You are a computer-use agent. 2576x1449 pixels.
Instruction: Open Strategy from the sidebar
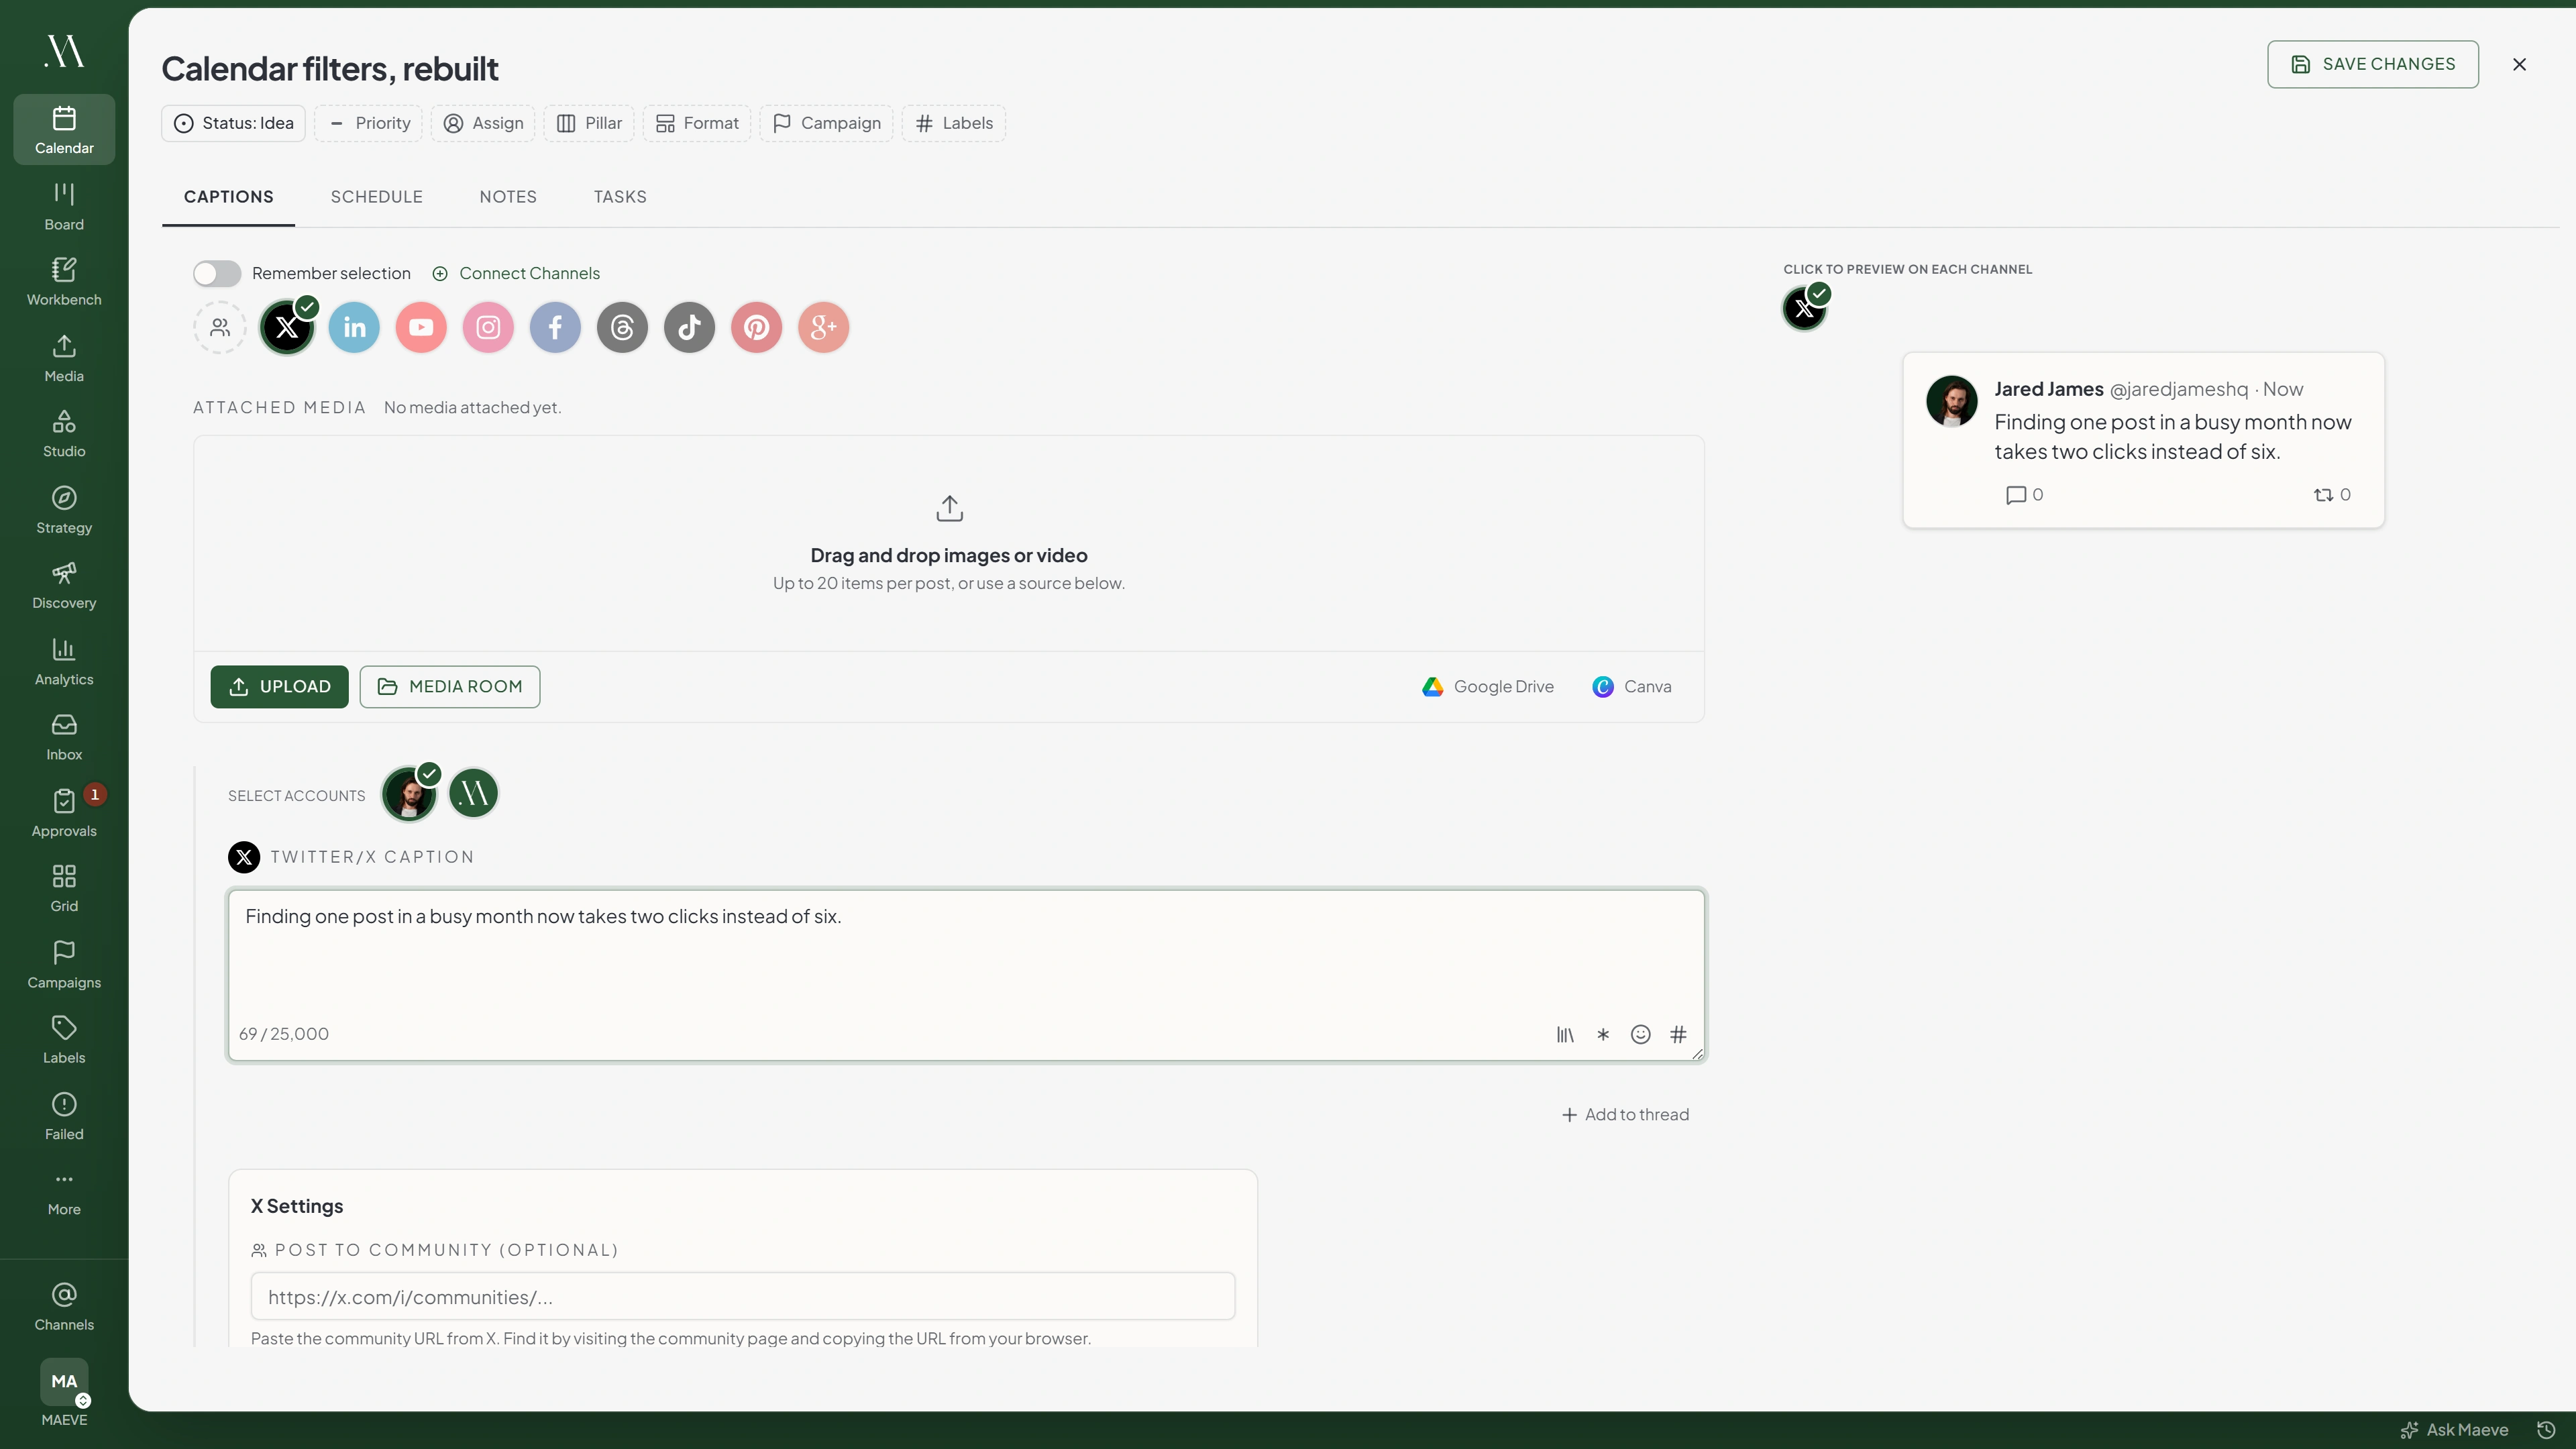(x=64, y=509)
